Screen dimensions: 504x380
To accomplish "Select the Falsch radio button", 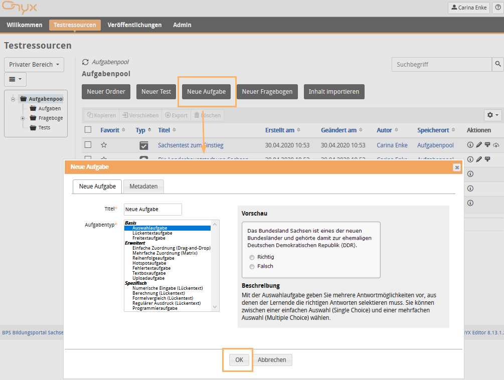I will tap(252, 267).
